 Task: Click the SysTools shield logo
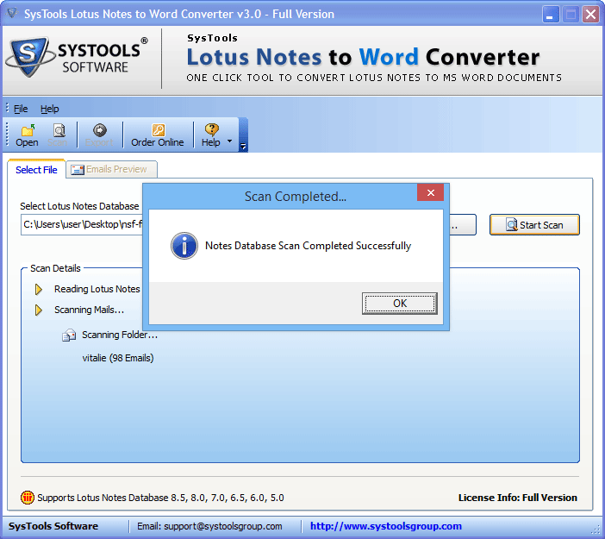(29, 57)
